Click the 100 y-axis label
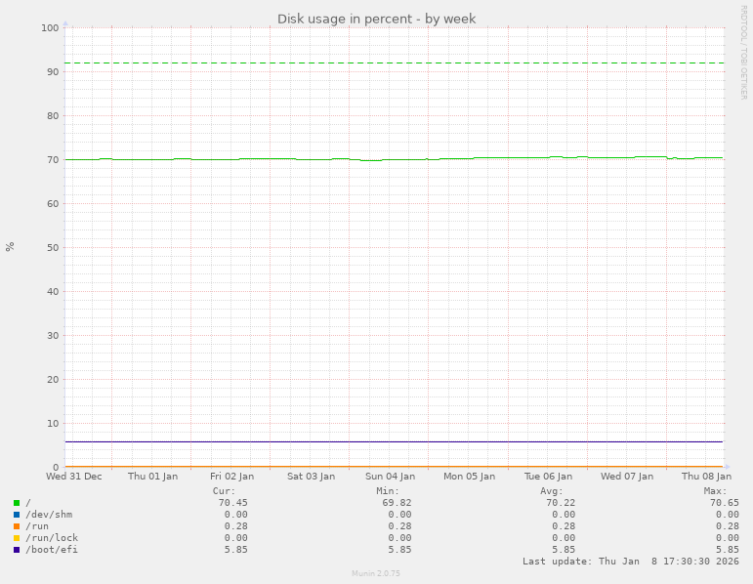The width and height of the screenshot is (753, 584). click(50, 28)
